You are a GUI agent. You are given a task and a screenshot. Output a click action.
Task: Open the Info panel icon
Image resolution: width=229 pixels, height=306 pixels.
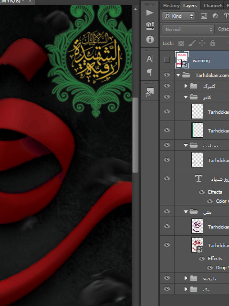(150, 39)
